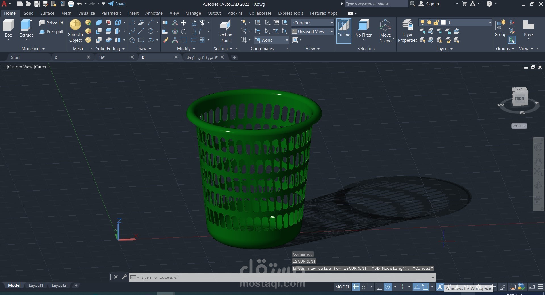Open the Visualize ribbon tab
The height and width of the screenshot is (295, 545).
click(86, 13)
